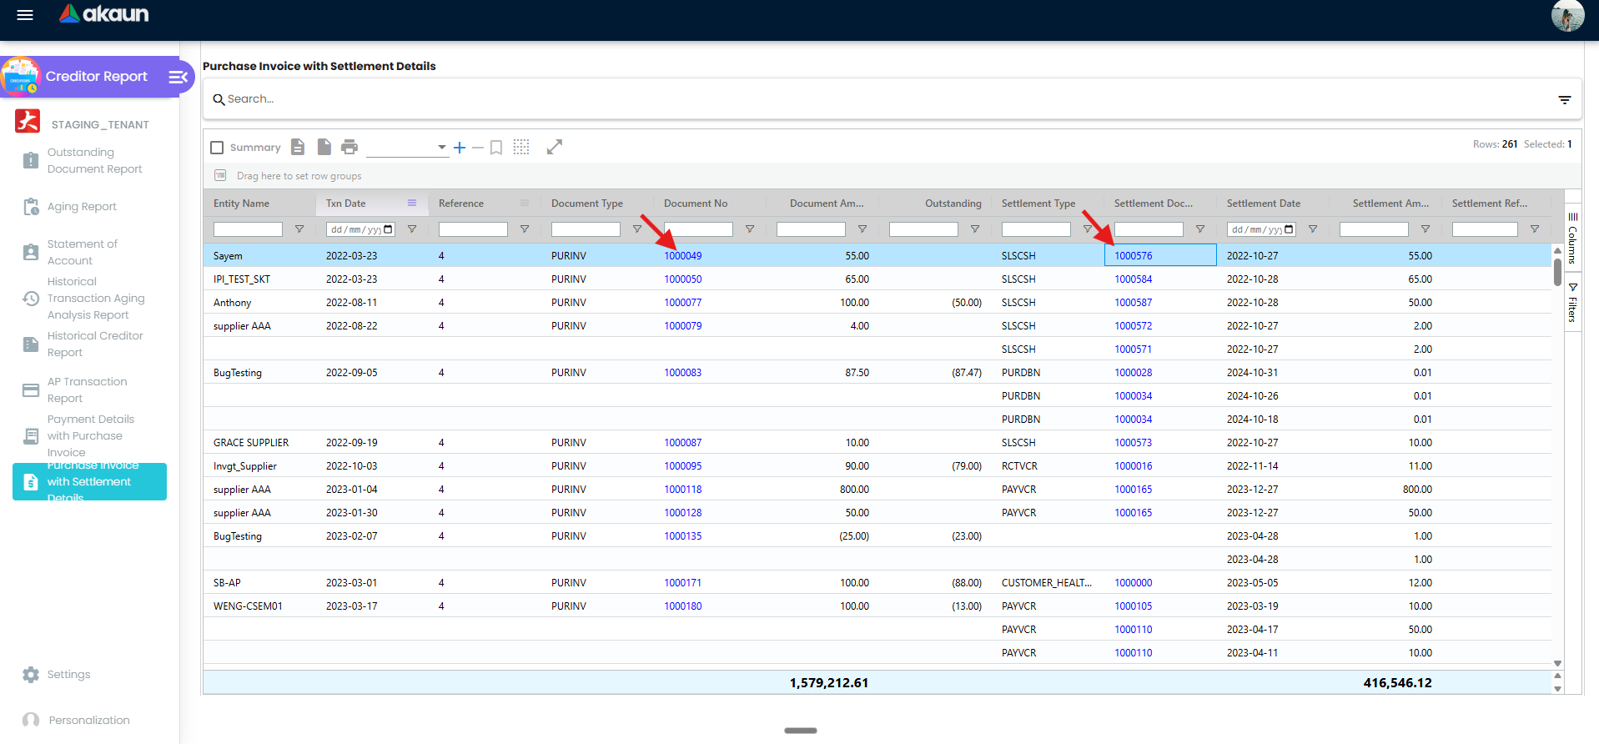Screen dimensions: 1599x744
Task: Toggle the Summary checkbox
Action: pyautogui.click(x=217, y=148)
